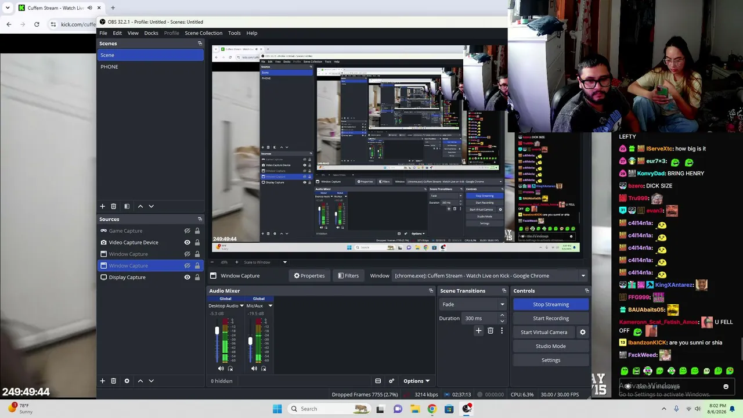This screenshot has height=418, width=743.
Task: Move the selected scene down
Action: pos(151,206)
